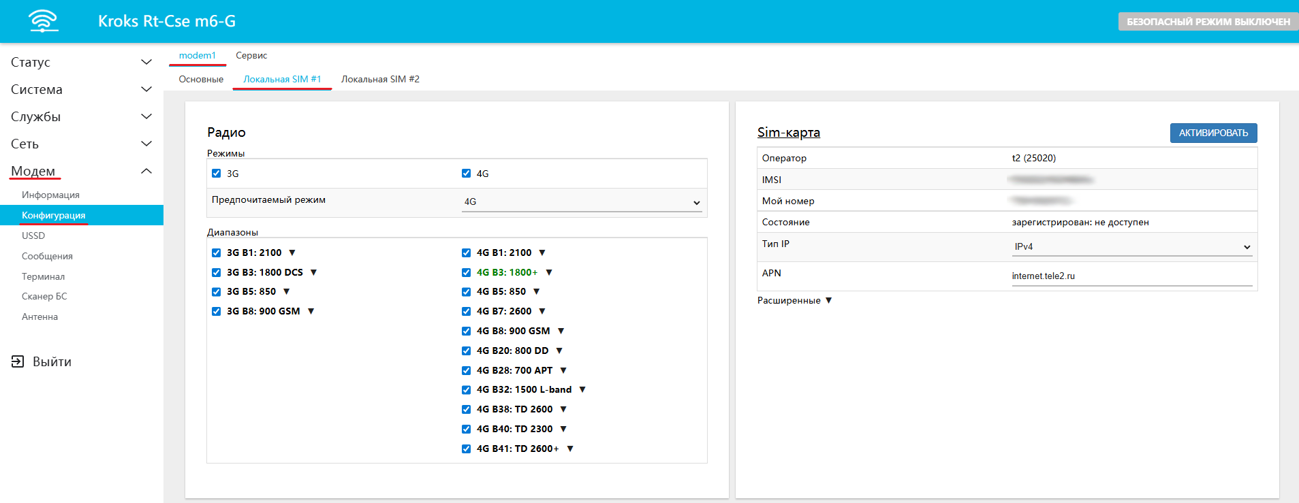Click the APN input field
1299x503 pixels.
[x=1131, y=276]
